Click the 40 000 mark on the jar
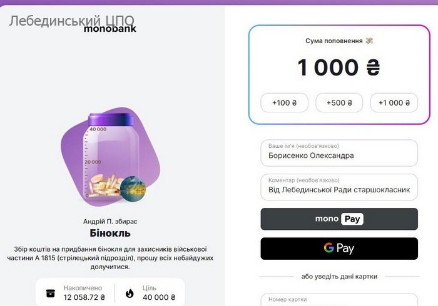The height and width of the screenshot is (306, 438). point(97,129)
